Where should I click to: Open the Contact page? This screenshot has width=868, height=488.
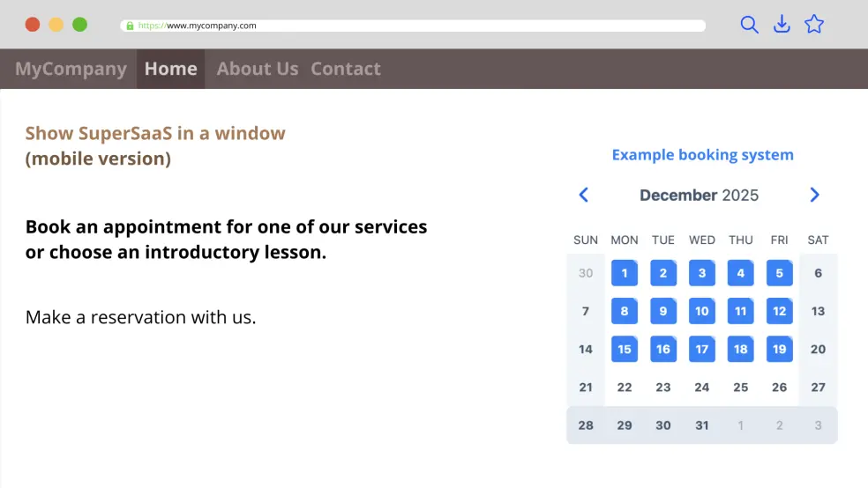click(x=346, y=69)
